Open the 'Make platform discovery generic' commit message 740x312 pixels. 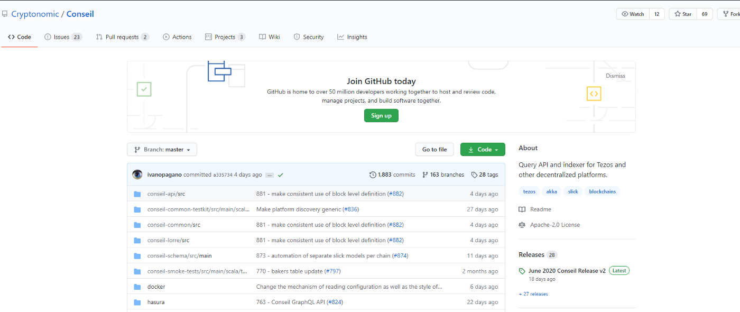point(299,209)
